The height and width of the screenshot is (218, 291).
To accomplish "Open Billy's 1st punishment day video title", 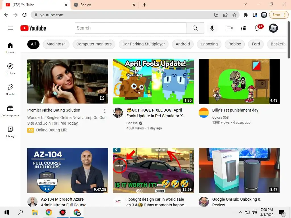I will click(235, 110).
